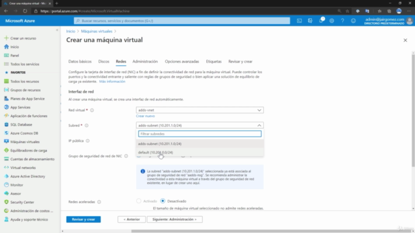Click the Filtrar subredes filter field
415x233 pixels.
tap(200, 134)
